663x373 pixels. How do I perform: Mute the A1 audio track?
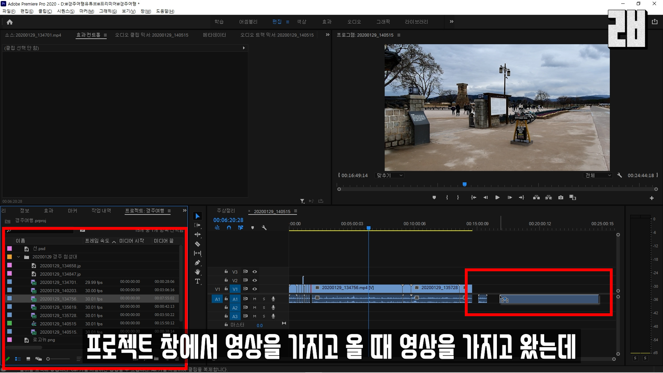click(254, 299)
